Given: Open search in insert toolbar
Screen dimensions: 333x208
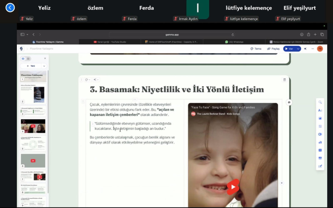Looking at the screenshot, I should (x=320, y=102).
